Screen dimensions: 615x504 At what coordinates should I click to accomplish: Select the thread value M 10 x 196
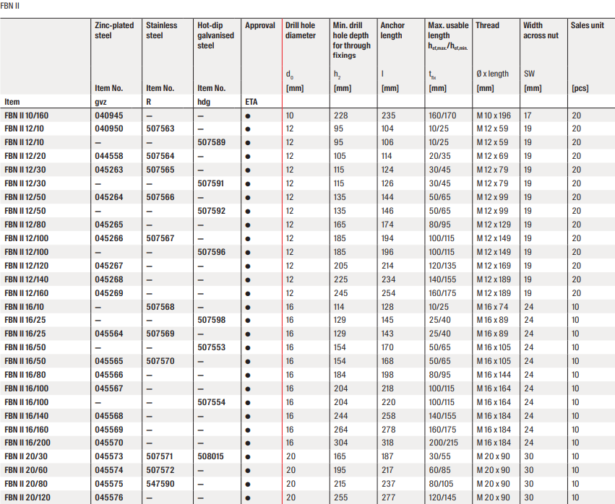click(x=494, y=116)
